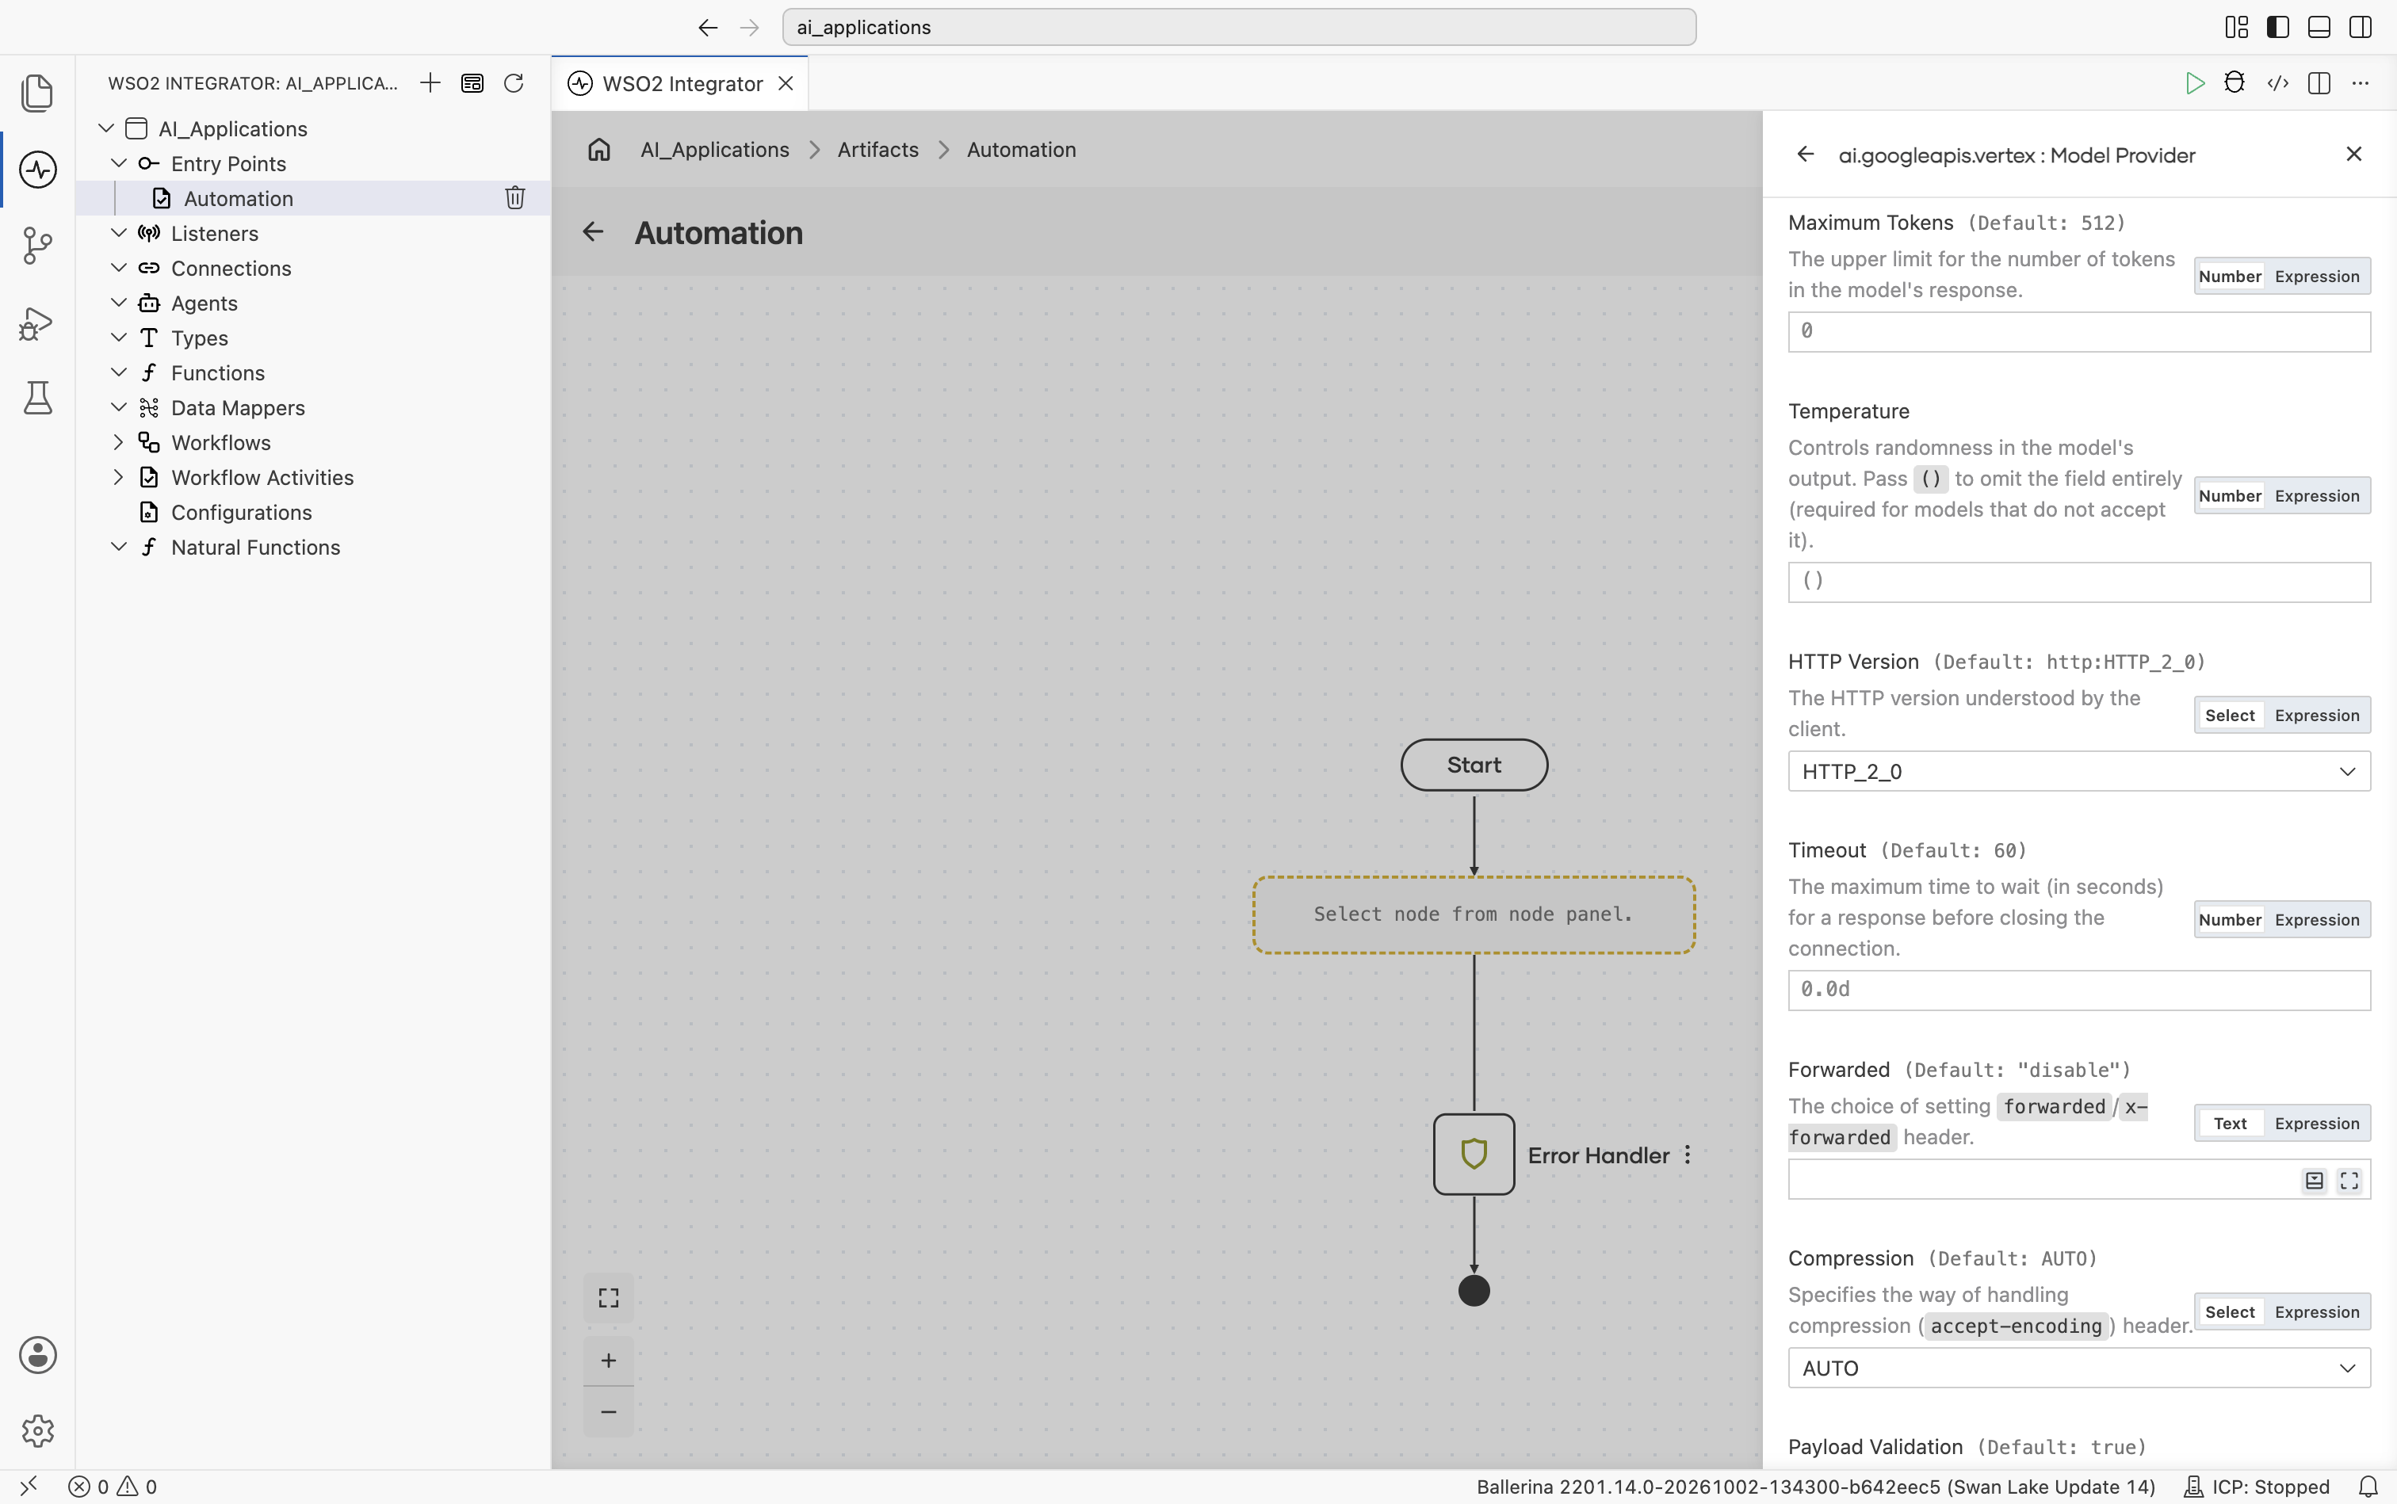The image size is (2397, 1504).
Task: Open Accounts icon in activity bar
Action: 38,1355
